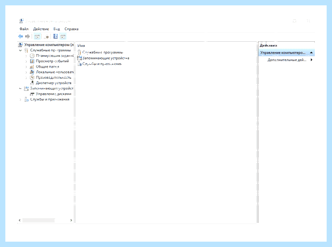Collapse the Управление компьютером actions section arrow
This screenshot has height=247, width=332.
pyautogui.click(x=311, y=53)
